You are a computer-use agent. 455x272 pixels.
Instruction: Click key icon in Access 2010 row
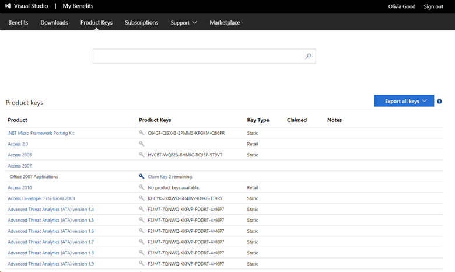141,187
